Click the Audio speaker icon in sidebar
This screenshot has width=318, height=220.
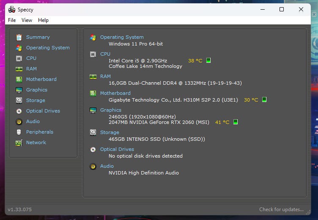[19, 121]
